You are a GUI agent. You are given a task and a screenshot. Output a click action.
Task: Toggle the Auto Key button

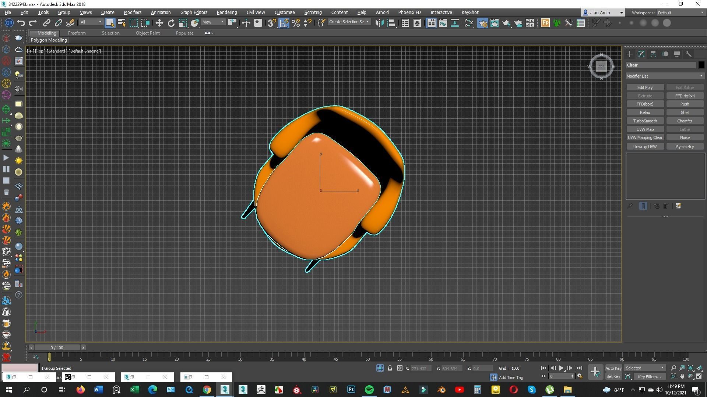pyautogui.click(x=613, y=368)
